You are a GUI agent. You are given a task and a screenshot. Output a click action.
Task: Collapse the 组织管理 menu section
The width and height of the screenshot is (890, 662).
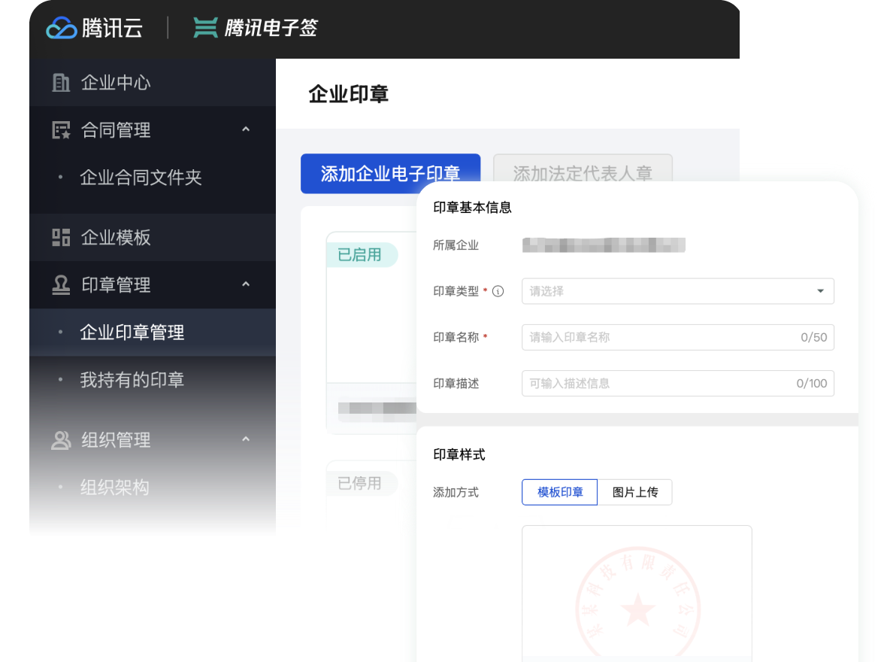[x=246, y=440]
